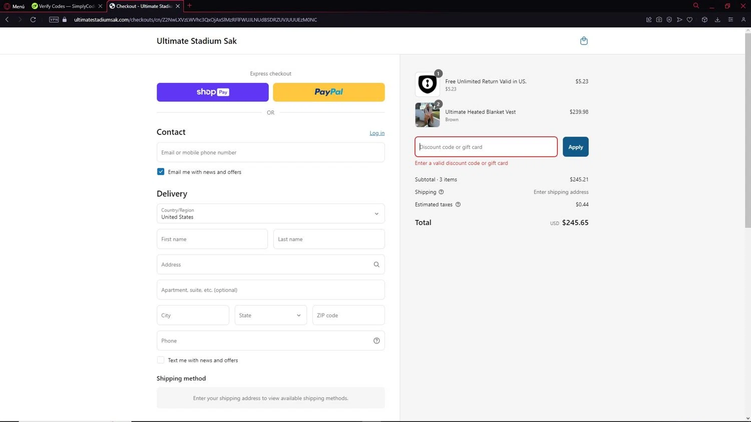
Task: Open the shopping bag cart icon
Action: [584, 41]
